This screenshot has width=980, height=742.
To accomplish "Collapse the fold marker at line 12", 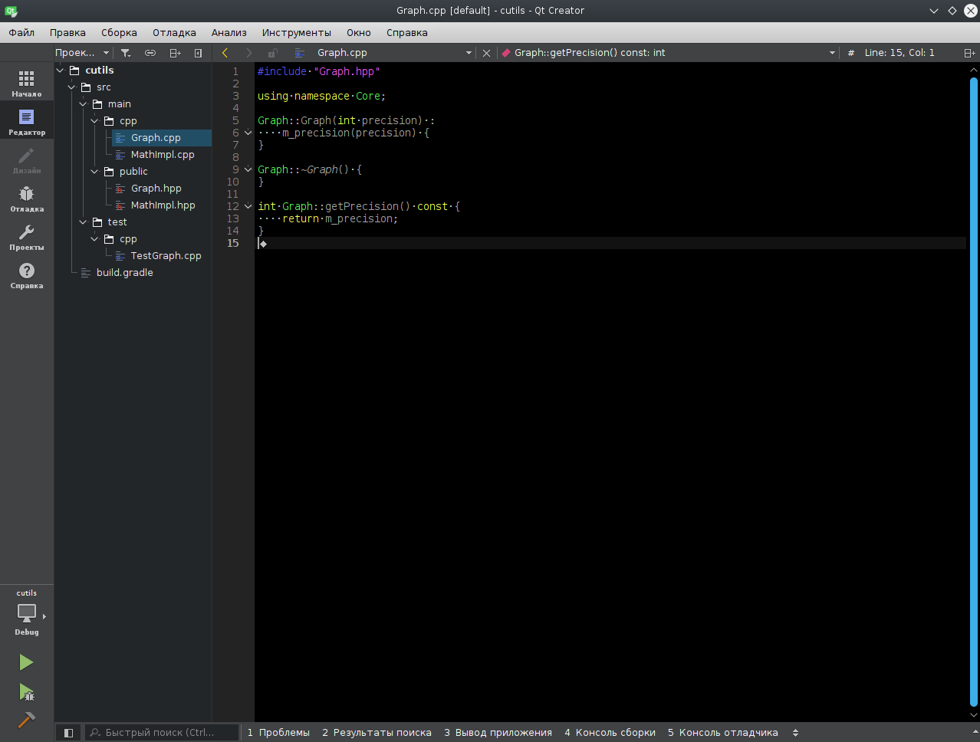I will coord(248,206).
